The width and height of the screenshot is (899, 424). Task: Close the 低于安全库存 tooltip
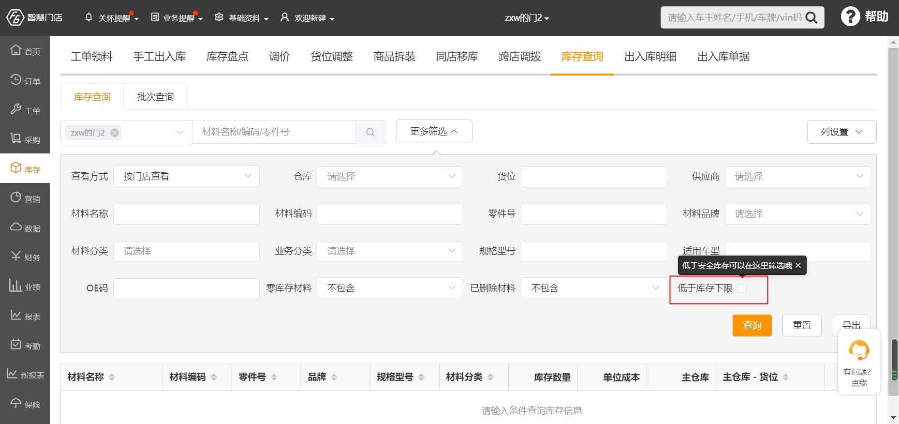(798, 265)
